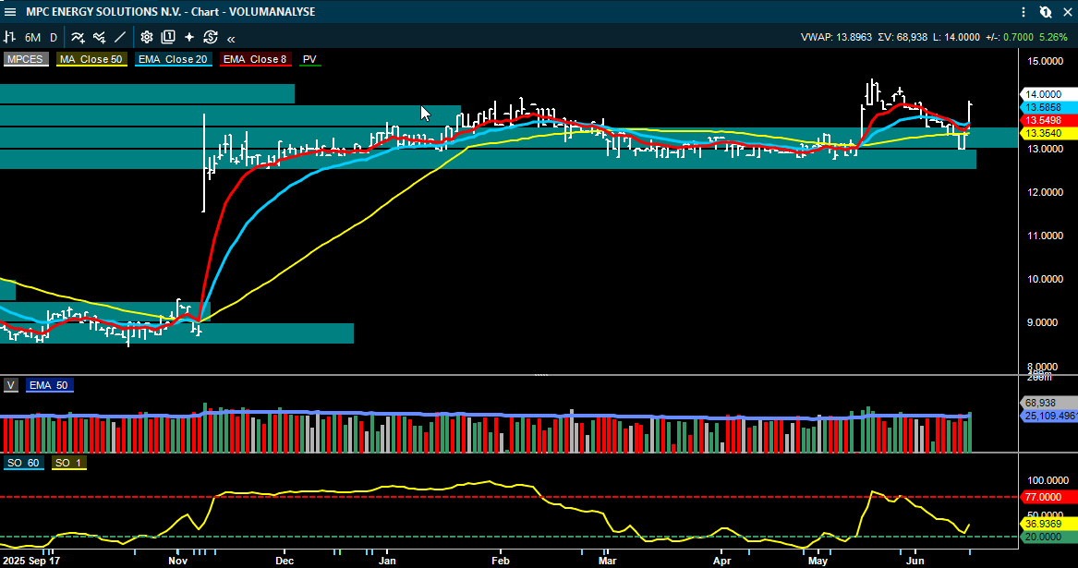Select the SO 60 oscillator label
The height and width of the screenshot is (568, 1078).
23,463
